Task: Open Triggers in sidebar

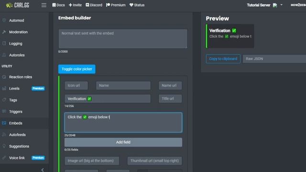Action: coord(16,112)
